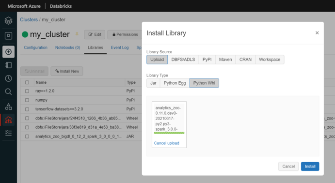
Task: Click dbfs:/FileStore/jars/33f3e819 library row
Action: tap(79, 127)
